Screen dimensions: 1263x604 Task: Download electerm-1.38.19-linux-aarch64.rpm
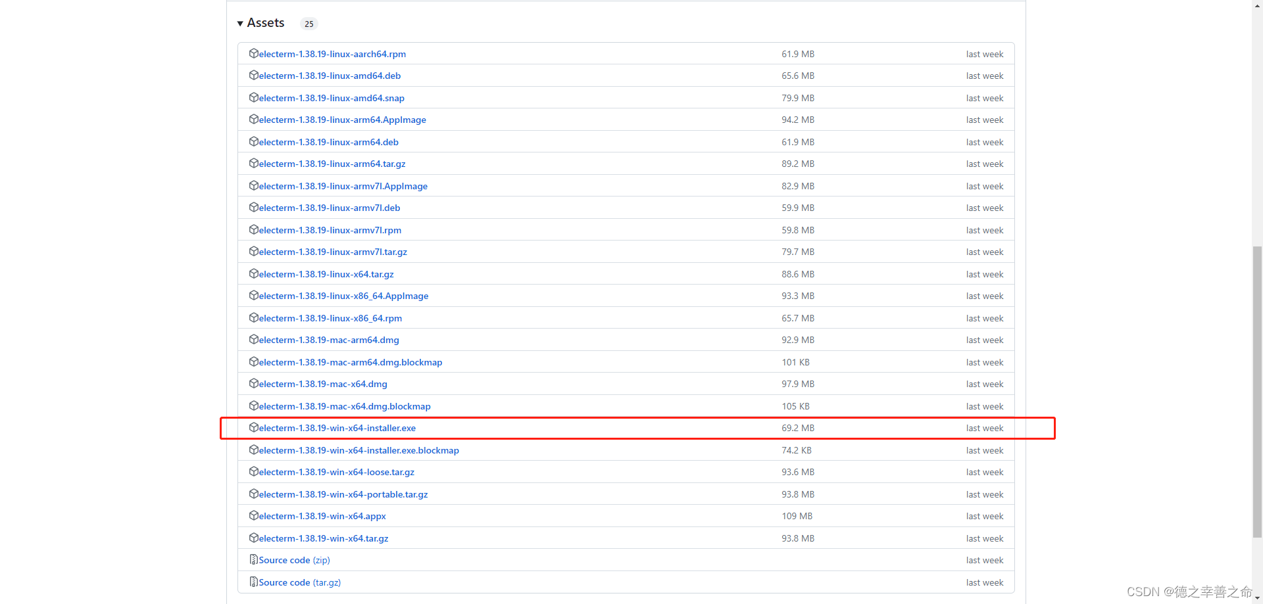pos(332,54)
